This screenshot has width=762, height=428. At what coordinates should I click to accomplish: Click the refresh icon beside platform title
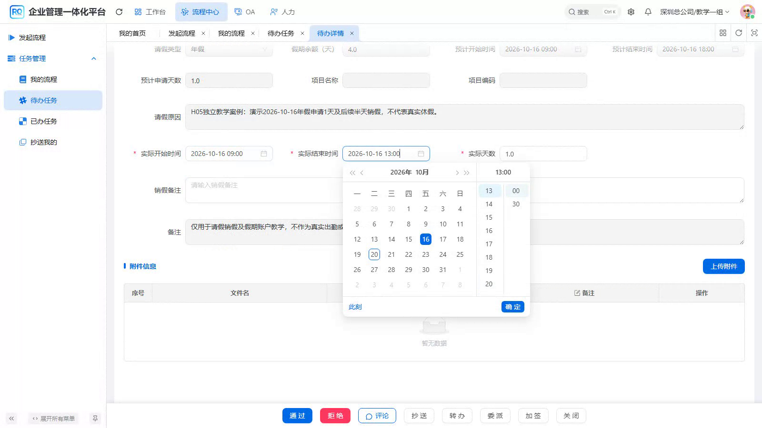[119, 12]
